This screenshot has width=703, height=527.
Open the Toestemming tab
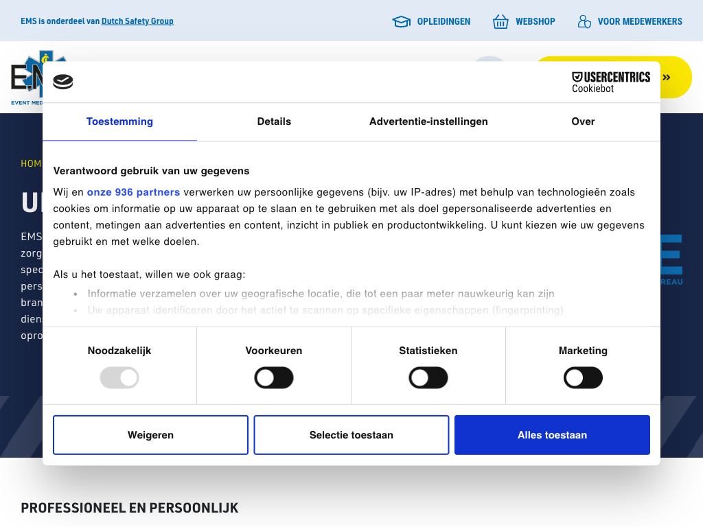(119, 121)
